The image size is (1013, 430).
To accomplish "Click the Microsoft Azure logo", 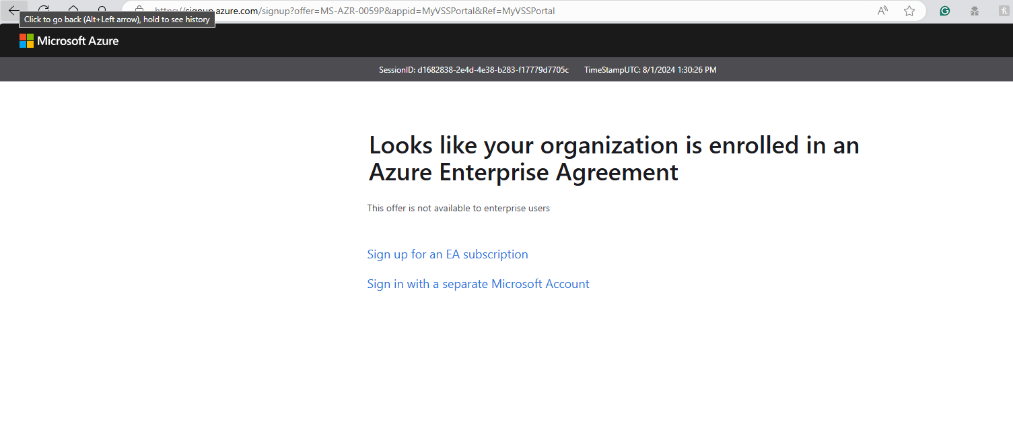I will point(69,41).
